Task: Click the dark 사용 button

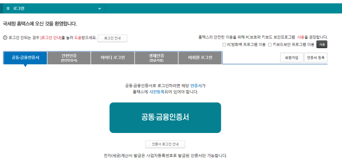Action: coord(322,44)
